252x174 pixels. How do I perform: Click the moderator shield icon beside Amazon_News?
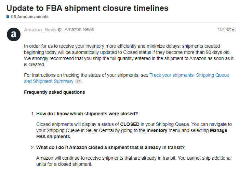coord(59,30)
